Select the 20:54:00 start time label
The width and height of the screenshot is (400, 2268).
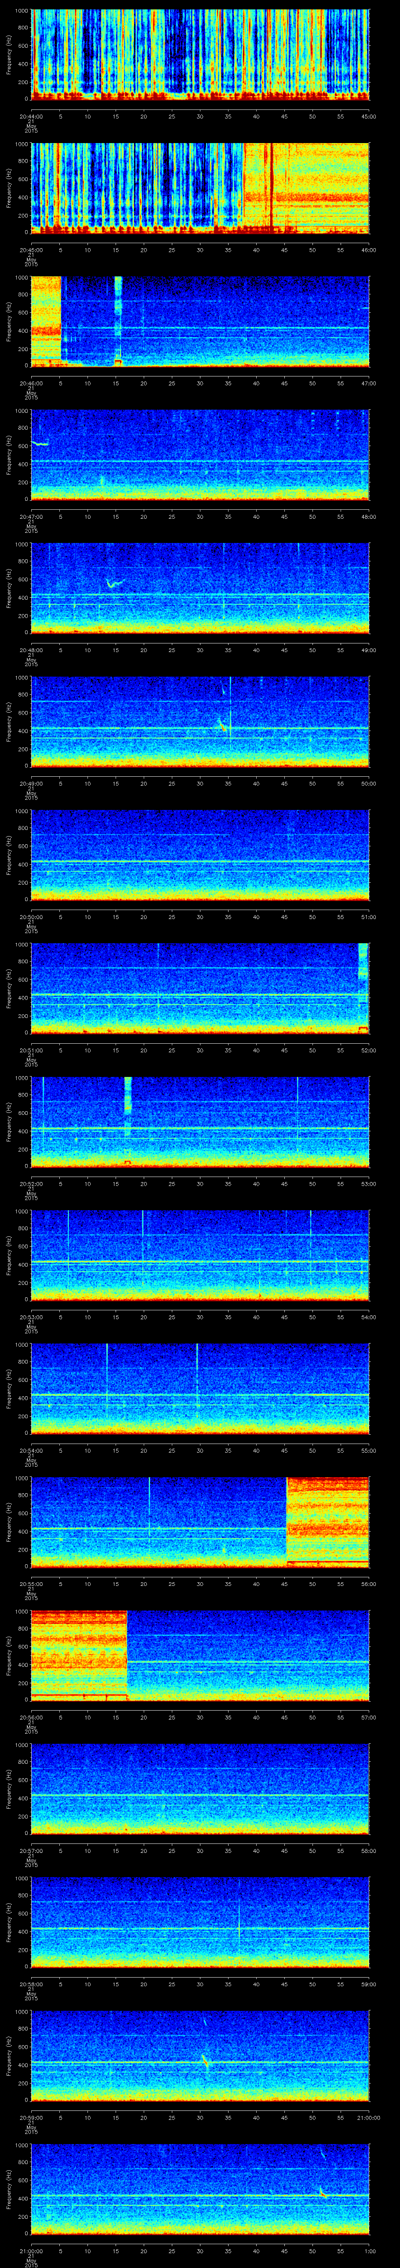point(32,1451)
